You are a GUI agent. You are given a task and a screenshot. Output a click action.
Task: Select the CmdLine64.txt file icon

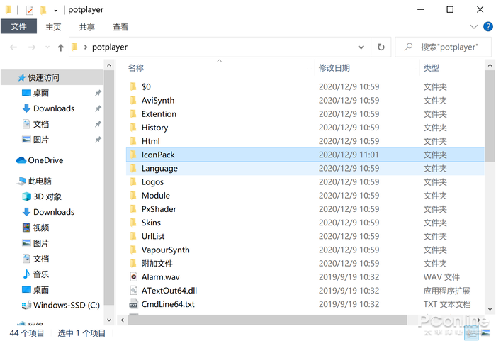(133, 304)
